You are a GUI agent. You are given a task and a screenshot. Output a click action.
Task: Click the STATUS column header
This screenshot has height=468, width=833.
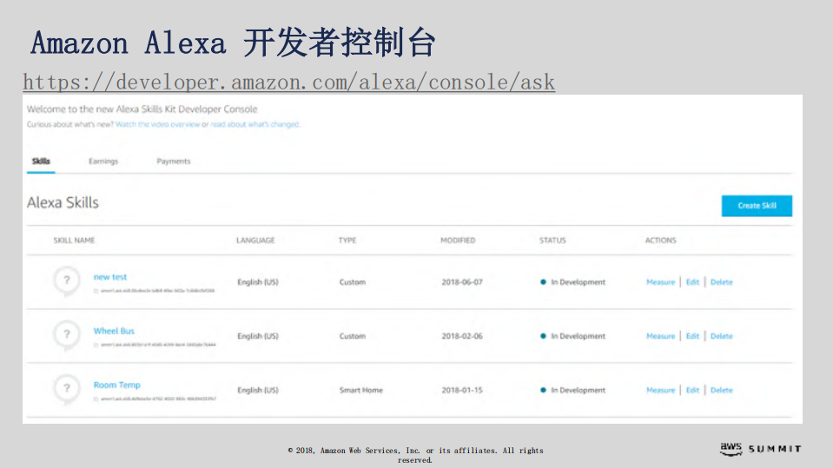click(552, 241)
